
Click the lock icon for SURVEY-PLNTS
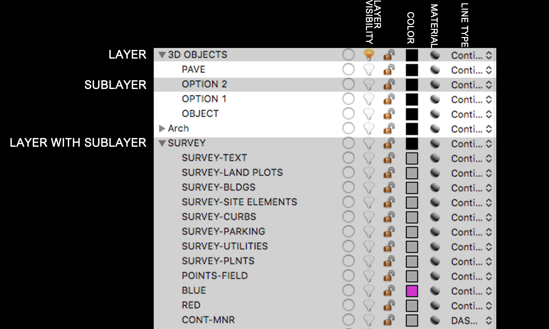[389, 261]
